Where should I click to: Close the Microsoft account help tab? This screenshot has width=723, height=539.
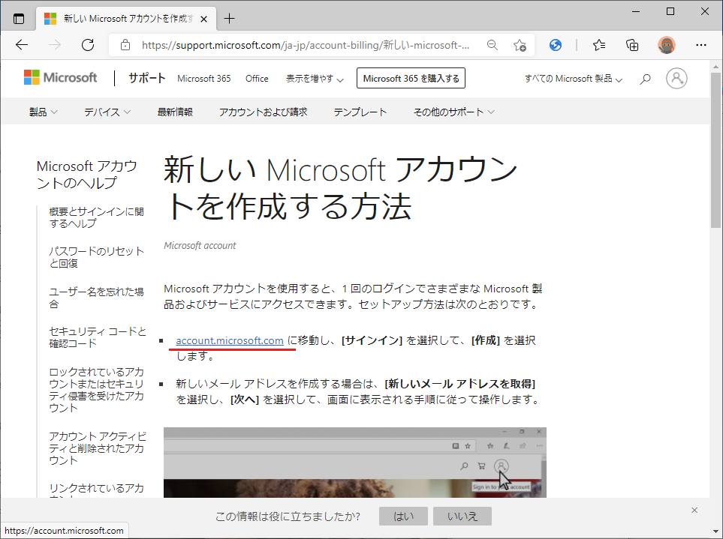pyautogui.click(x=203, y=19)
